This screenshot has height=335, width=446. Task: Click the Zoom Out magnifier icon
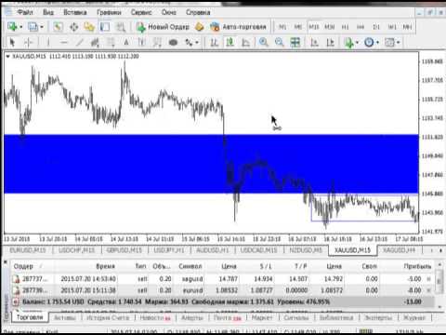(280, 42)
